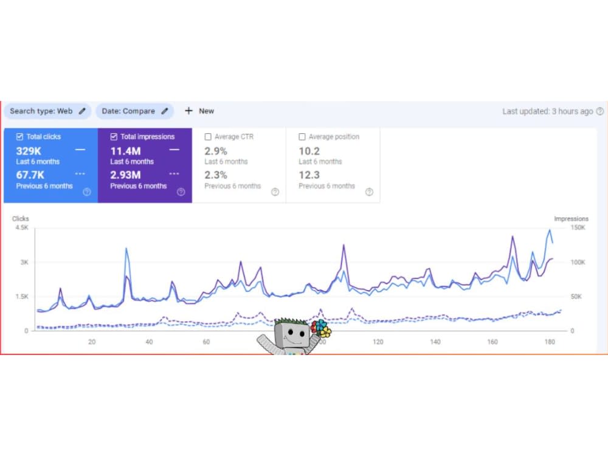
Task: Click the 3K clicks axis tick
Action: coord(24,262)
